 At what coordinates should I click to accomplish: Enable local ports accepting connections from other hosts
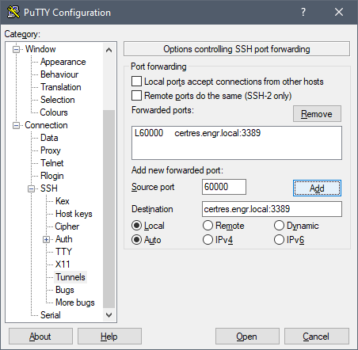(136, 82)
